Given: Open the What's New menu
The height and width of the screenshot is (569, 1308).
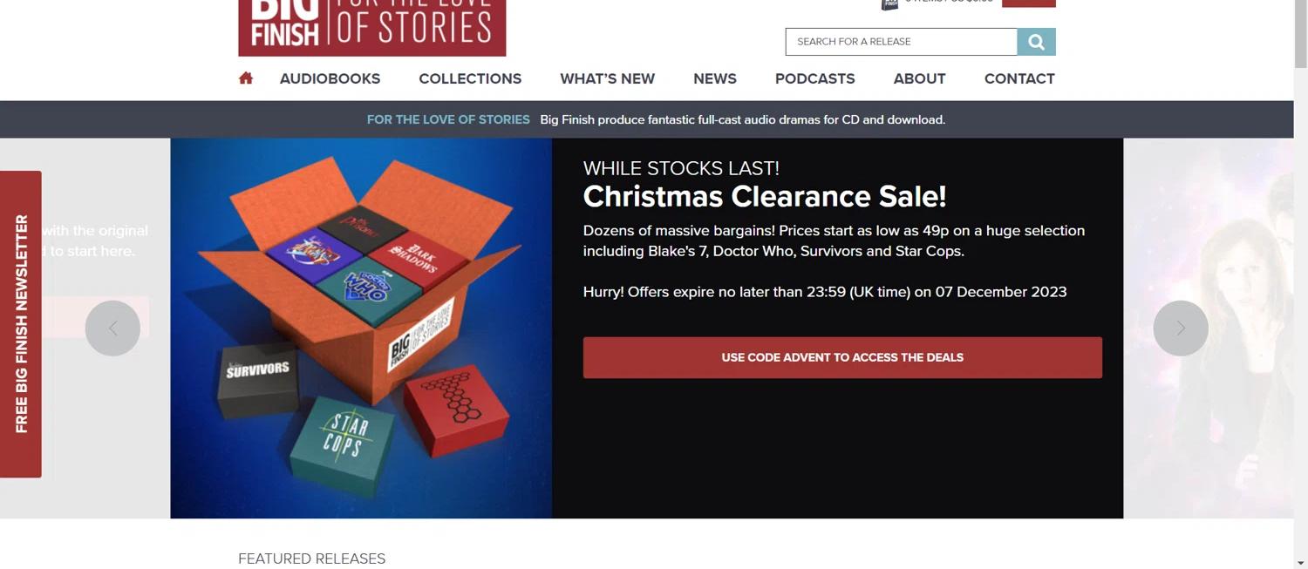Looking at the screenshot, I should pyautogui.click(x=607, y=78).
